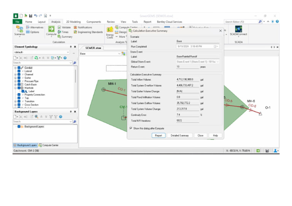Screen dimensions: 292x206
Task: Click the Report button
Action: click(x=159, y=135)
